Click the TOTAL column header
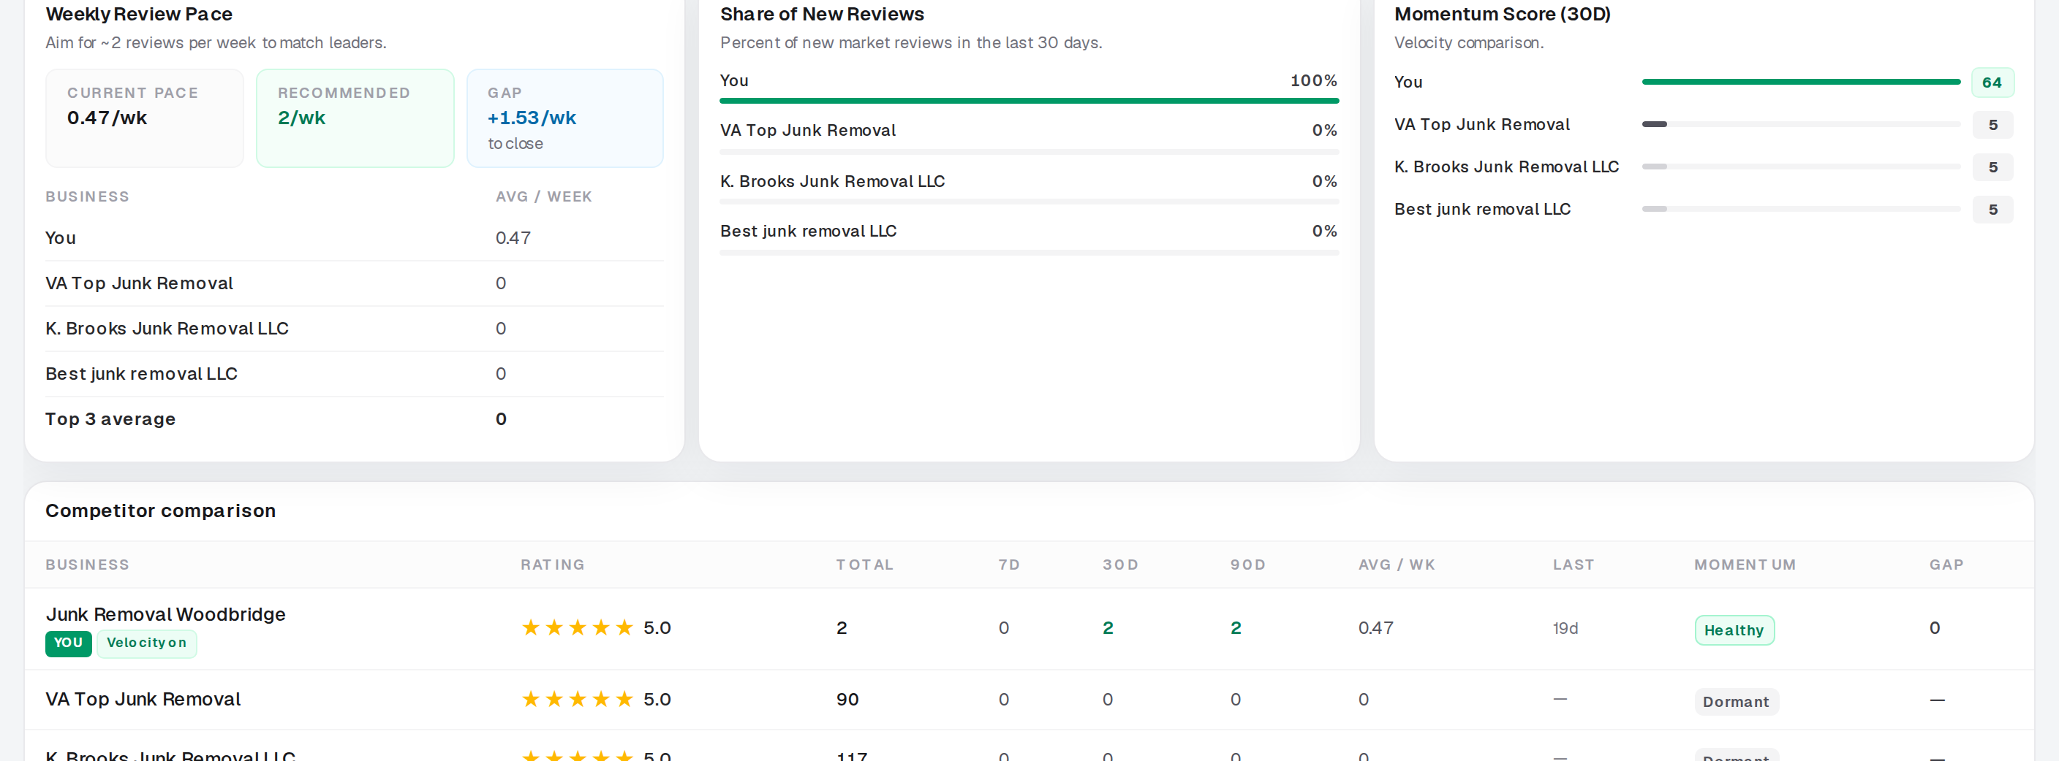 point(865,565)
